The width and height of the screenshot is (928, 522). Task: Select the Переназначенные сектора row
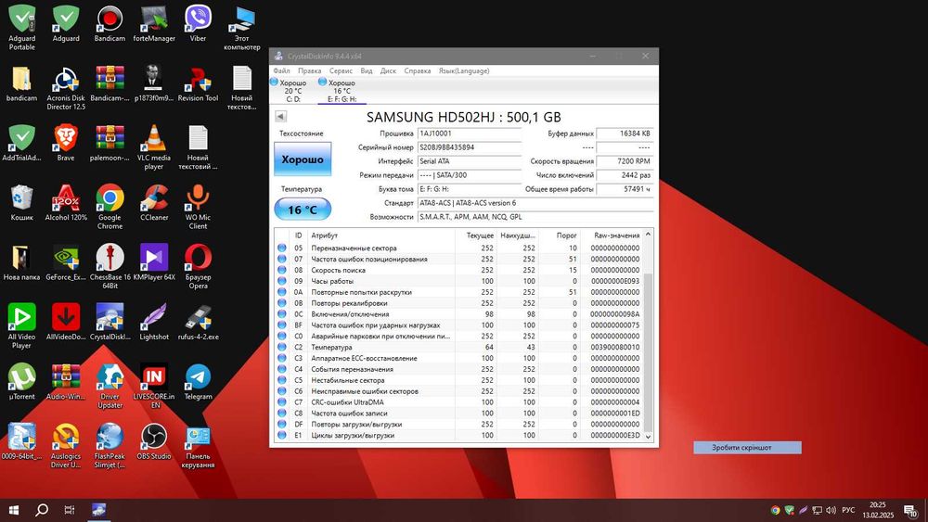point(459,248)
